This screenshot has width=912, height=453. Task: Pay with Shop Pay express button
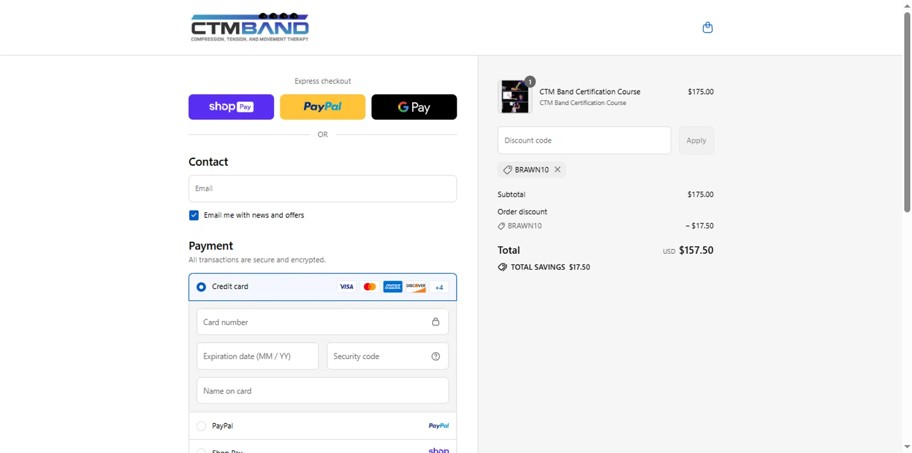(x=231, y=107)
